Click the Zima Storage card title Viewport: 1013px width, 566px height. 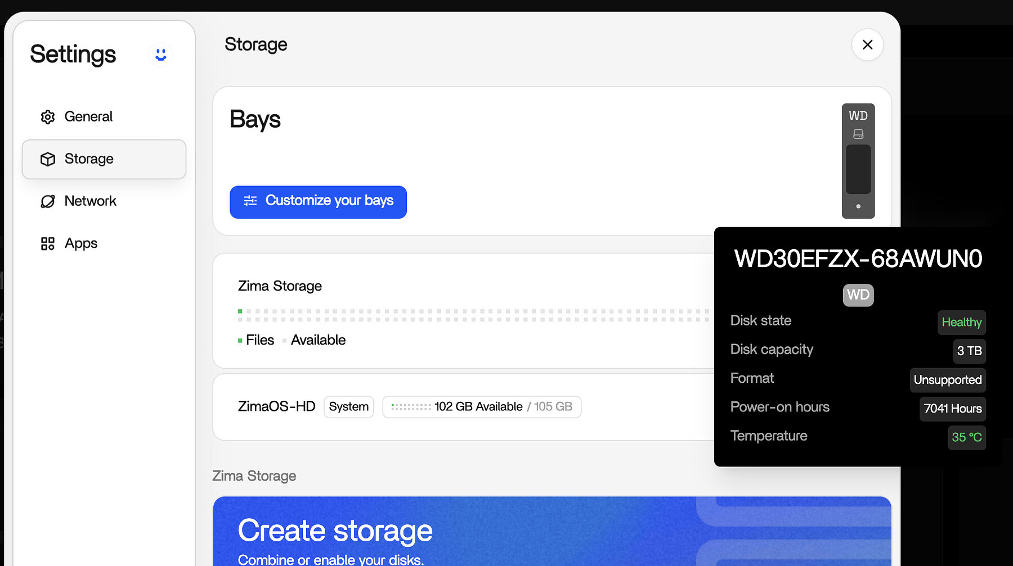(280, 286)
